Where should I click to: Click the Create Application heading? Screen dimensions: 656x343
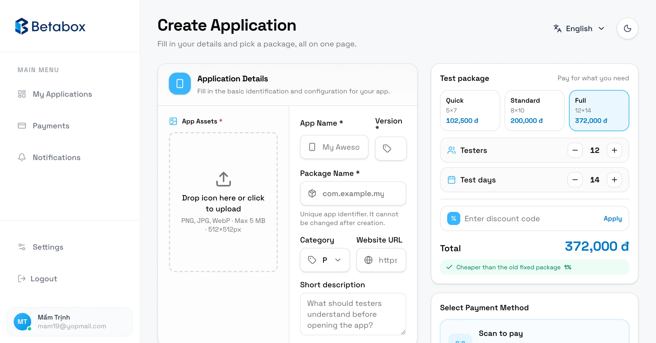point(227,25)
